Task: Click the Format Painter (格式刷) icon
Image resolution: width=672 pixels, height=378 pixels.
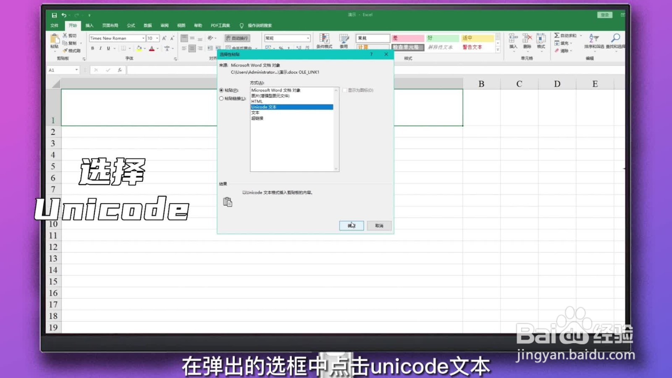Action: (x=65, y=50)
